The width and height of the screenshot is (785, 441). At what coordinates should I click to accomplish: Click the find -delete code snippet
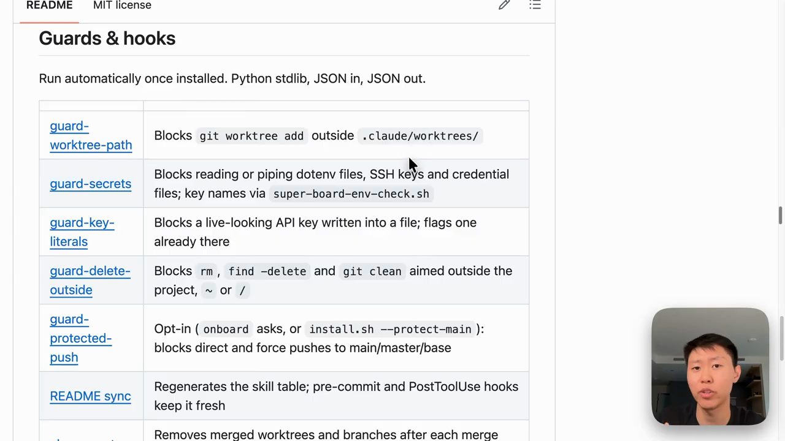point(267,271)
